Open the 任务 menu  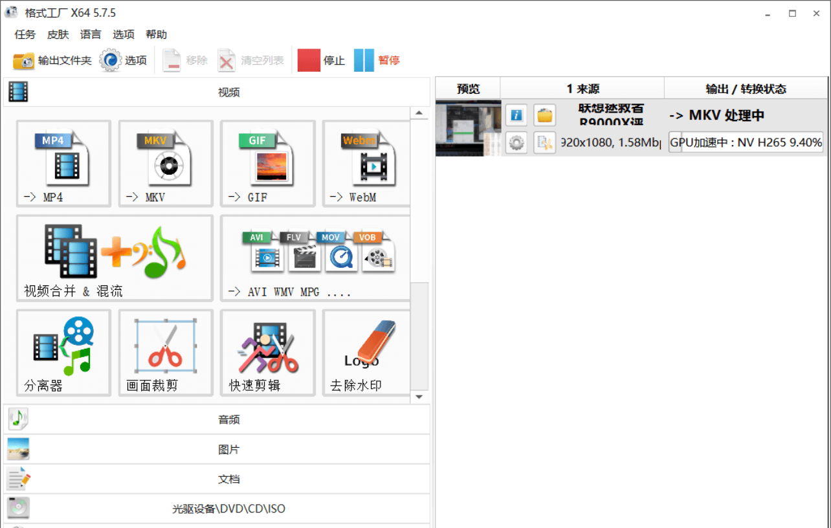(24, 34)
